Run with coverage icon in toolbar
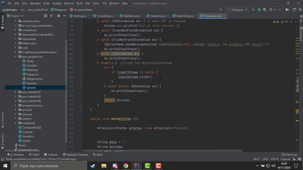This screenshot has width=303, height=170. pos(265,9)
